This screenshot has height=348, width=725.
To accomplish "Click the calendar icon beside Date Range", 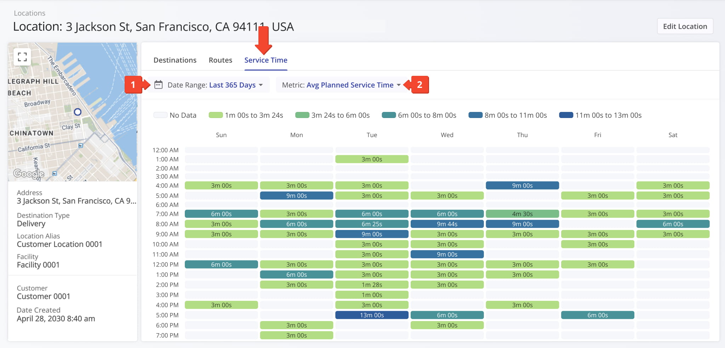I will click(x=158, y=85).
